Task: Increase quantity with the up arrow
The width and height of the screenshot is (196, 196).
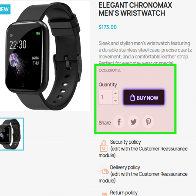Action: click(115, 94)
